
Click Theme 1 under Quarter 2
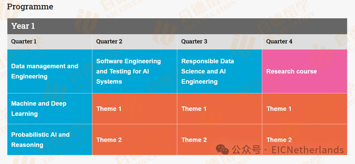click(x=135, y=109)
